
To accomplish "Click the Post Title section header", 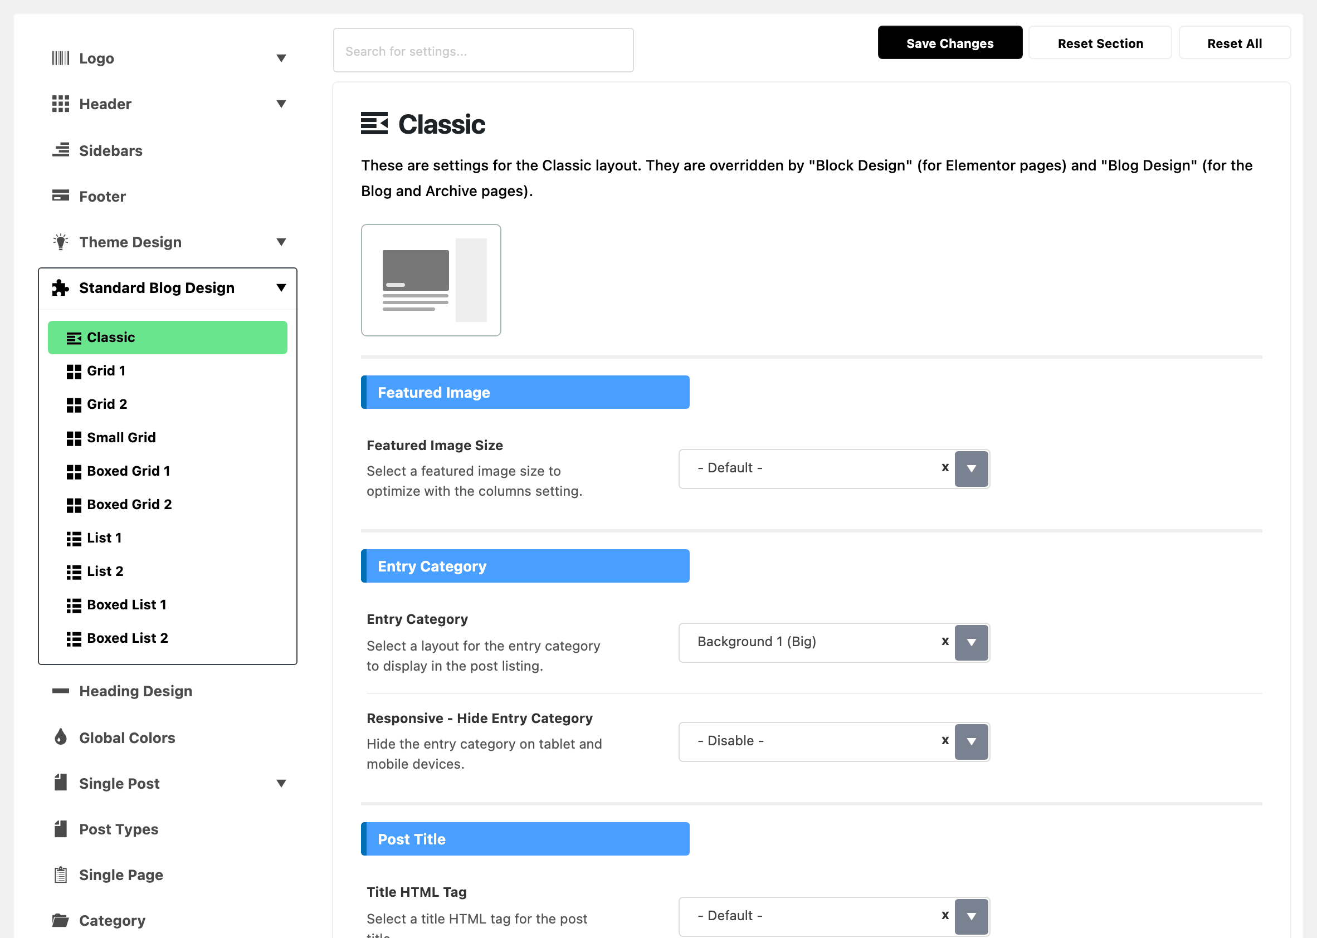I will pyautogui.click(x=525, y=840).
